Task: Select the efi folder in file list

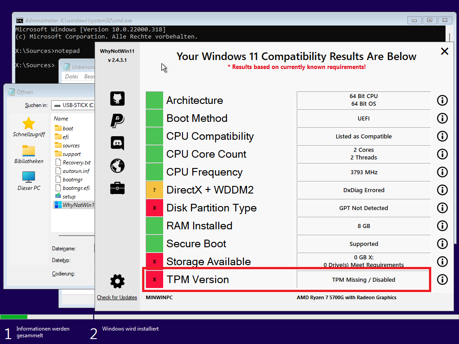Action: click(61, 137)
